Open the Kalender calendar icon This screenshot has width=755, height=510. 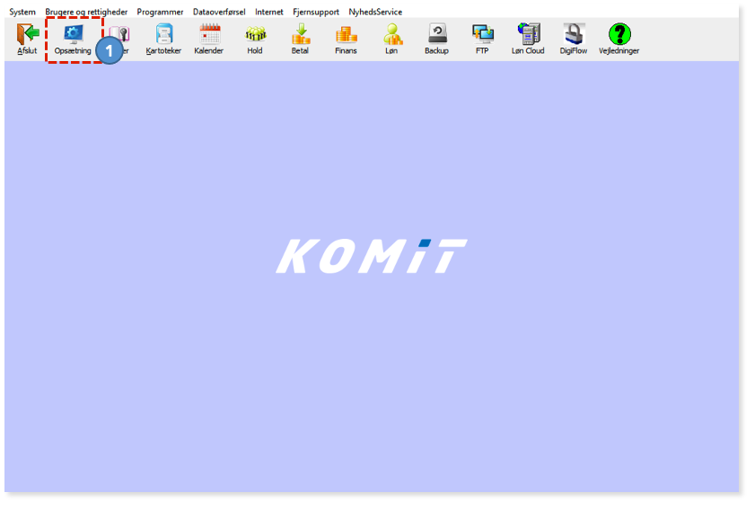click(209, 34)
